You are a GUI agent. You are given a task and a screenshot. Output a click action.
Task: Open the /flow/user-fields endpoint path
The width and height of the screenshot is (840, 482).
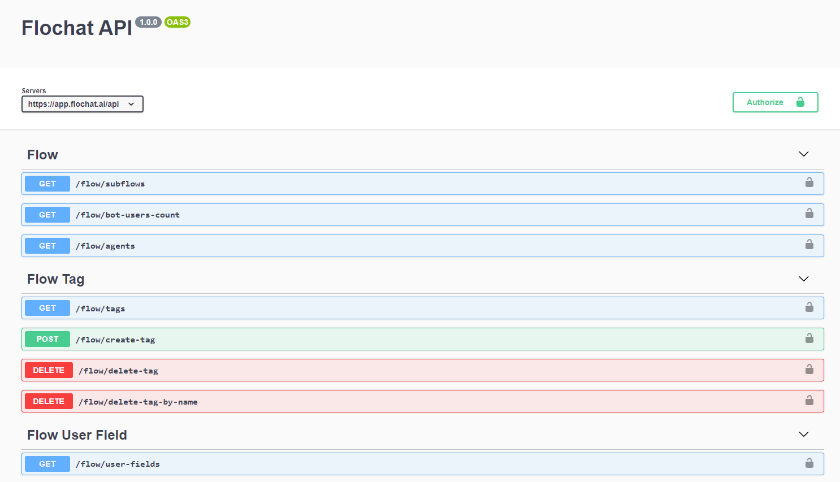click(x=118, y=464)
